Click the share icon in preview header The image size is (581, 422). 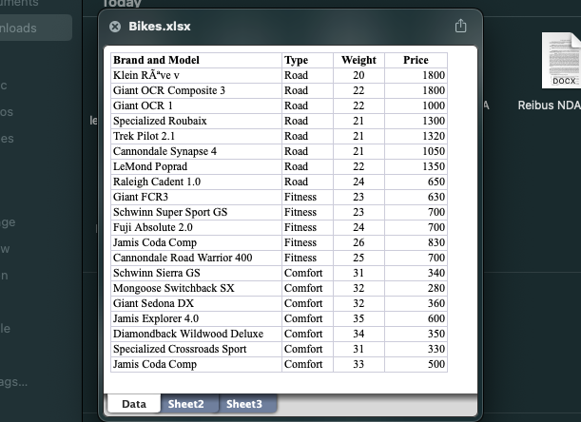click(x=460, y=26)
